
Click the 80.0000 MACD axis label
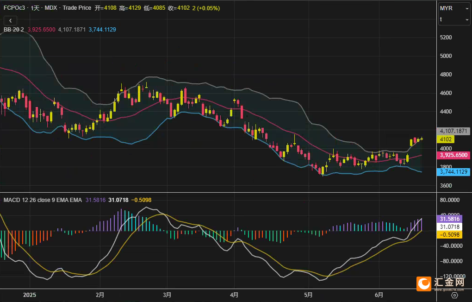tap(450, 200)
